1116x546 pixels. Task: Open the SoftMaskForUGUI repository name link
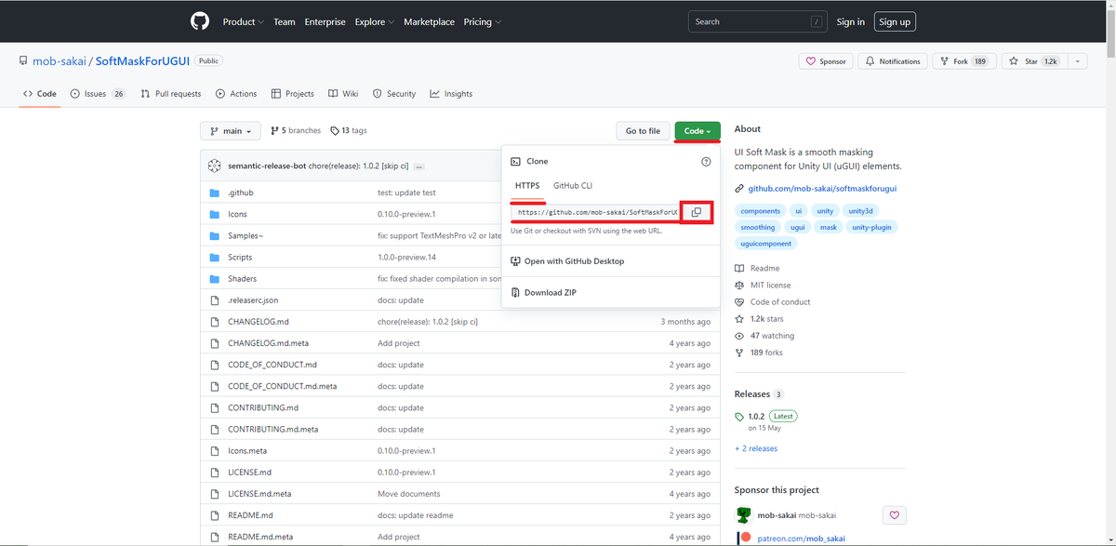[x=142, y=61]
